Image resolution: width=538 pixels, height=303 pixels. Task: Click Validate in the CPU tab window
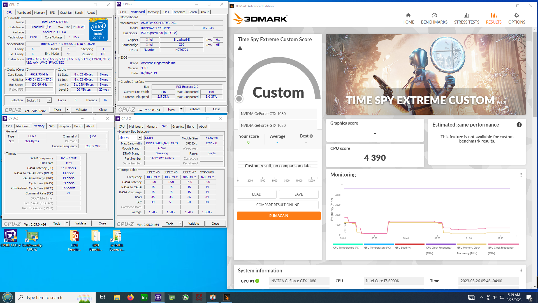[x=81, y=110]
